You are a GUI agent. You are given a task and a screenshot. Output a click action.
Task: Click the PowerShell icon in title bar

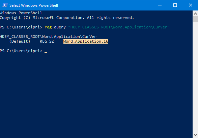tap(5, 5)
